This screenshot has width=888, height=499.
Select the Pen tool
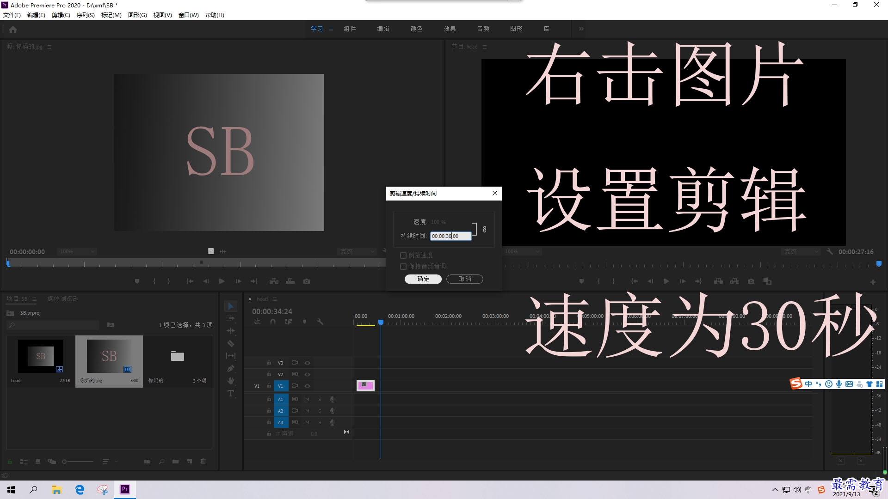click(x=231, y=368)
